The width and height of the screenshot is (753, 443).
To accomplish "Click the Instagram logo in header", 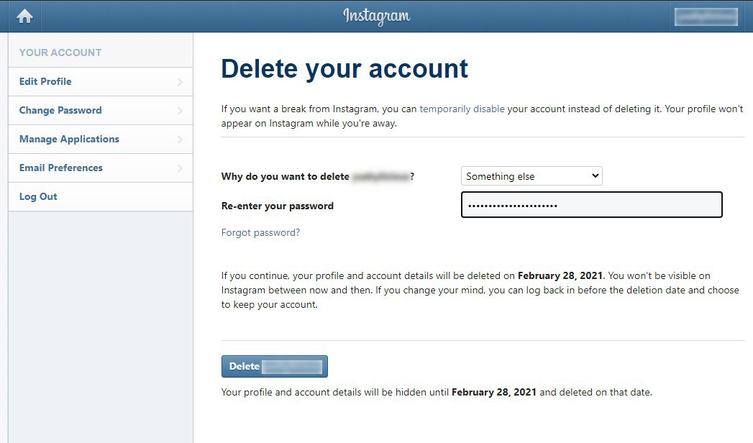I will click(376, 16).
